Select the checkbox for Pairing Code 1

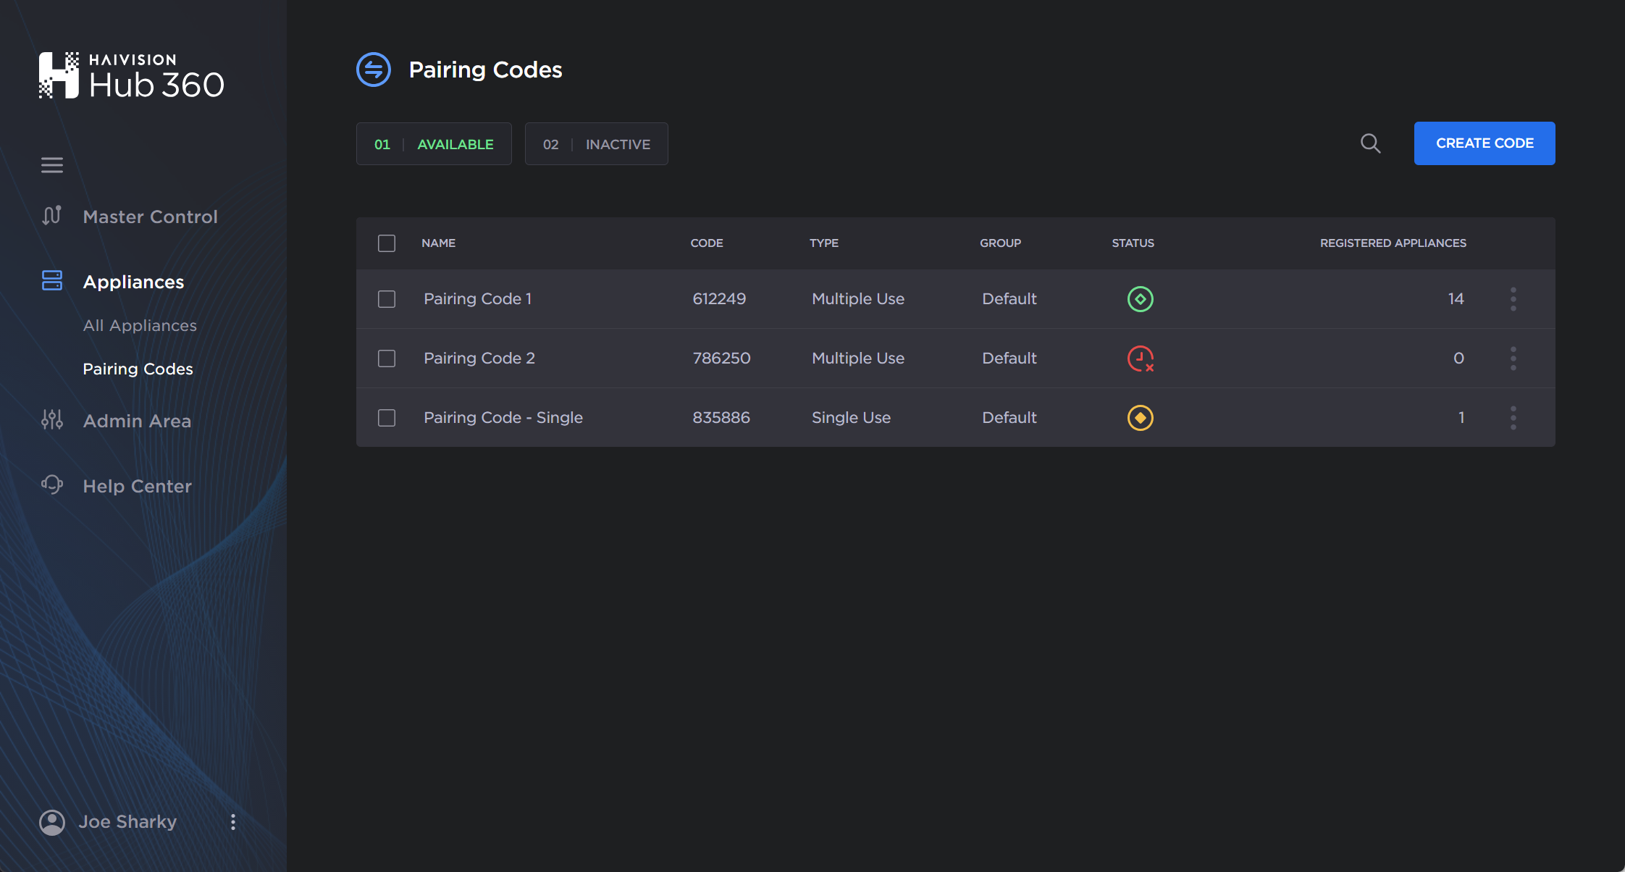387,299
